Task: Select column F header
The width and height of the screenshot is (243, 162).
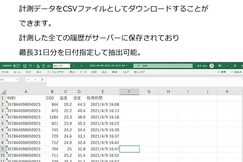Action: [130, 92]
